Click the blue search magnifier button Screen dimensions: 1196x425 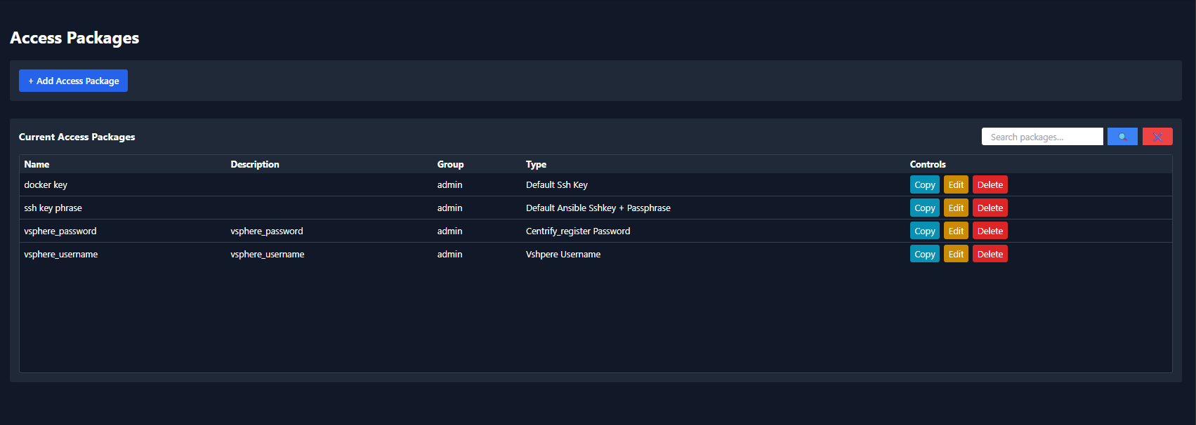[1122, 137]
